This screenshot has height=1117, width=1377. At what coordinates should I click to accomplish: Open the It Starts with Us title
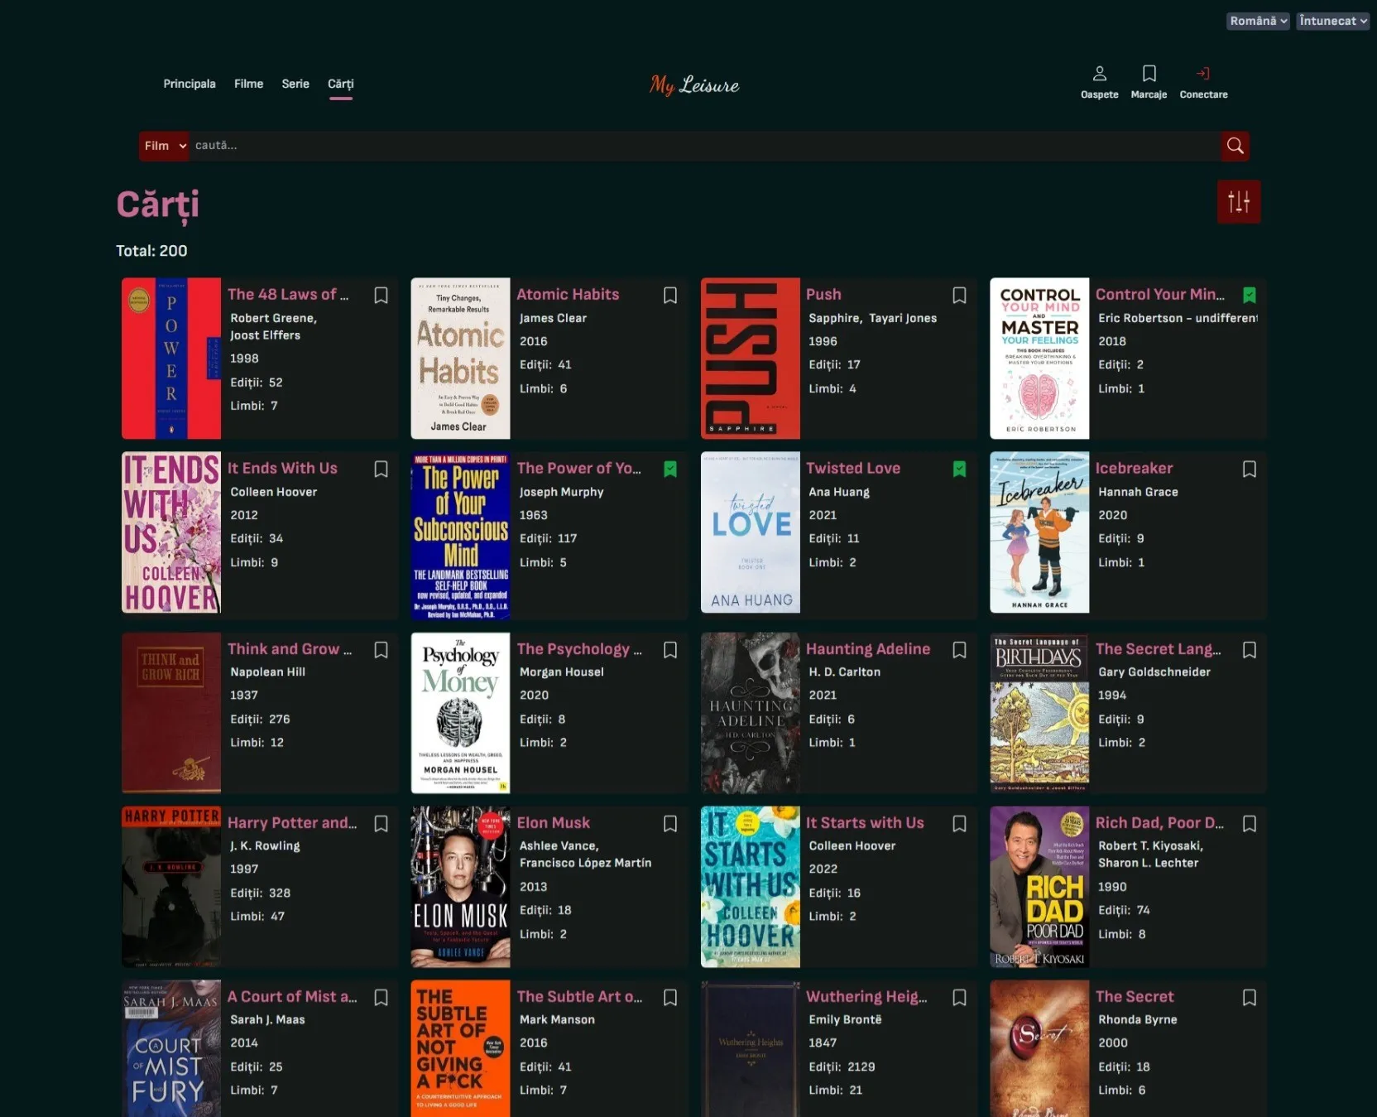(x=865, y=823)
